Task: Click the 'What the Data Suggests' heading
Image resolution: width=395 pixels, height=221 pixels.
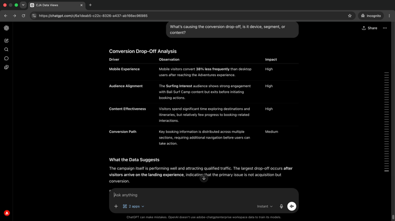Action: tap(134, 160)
